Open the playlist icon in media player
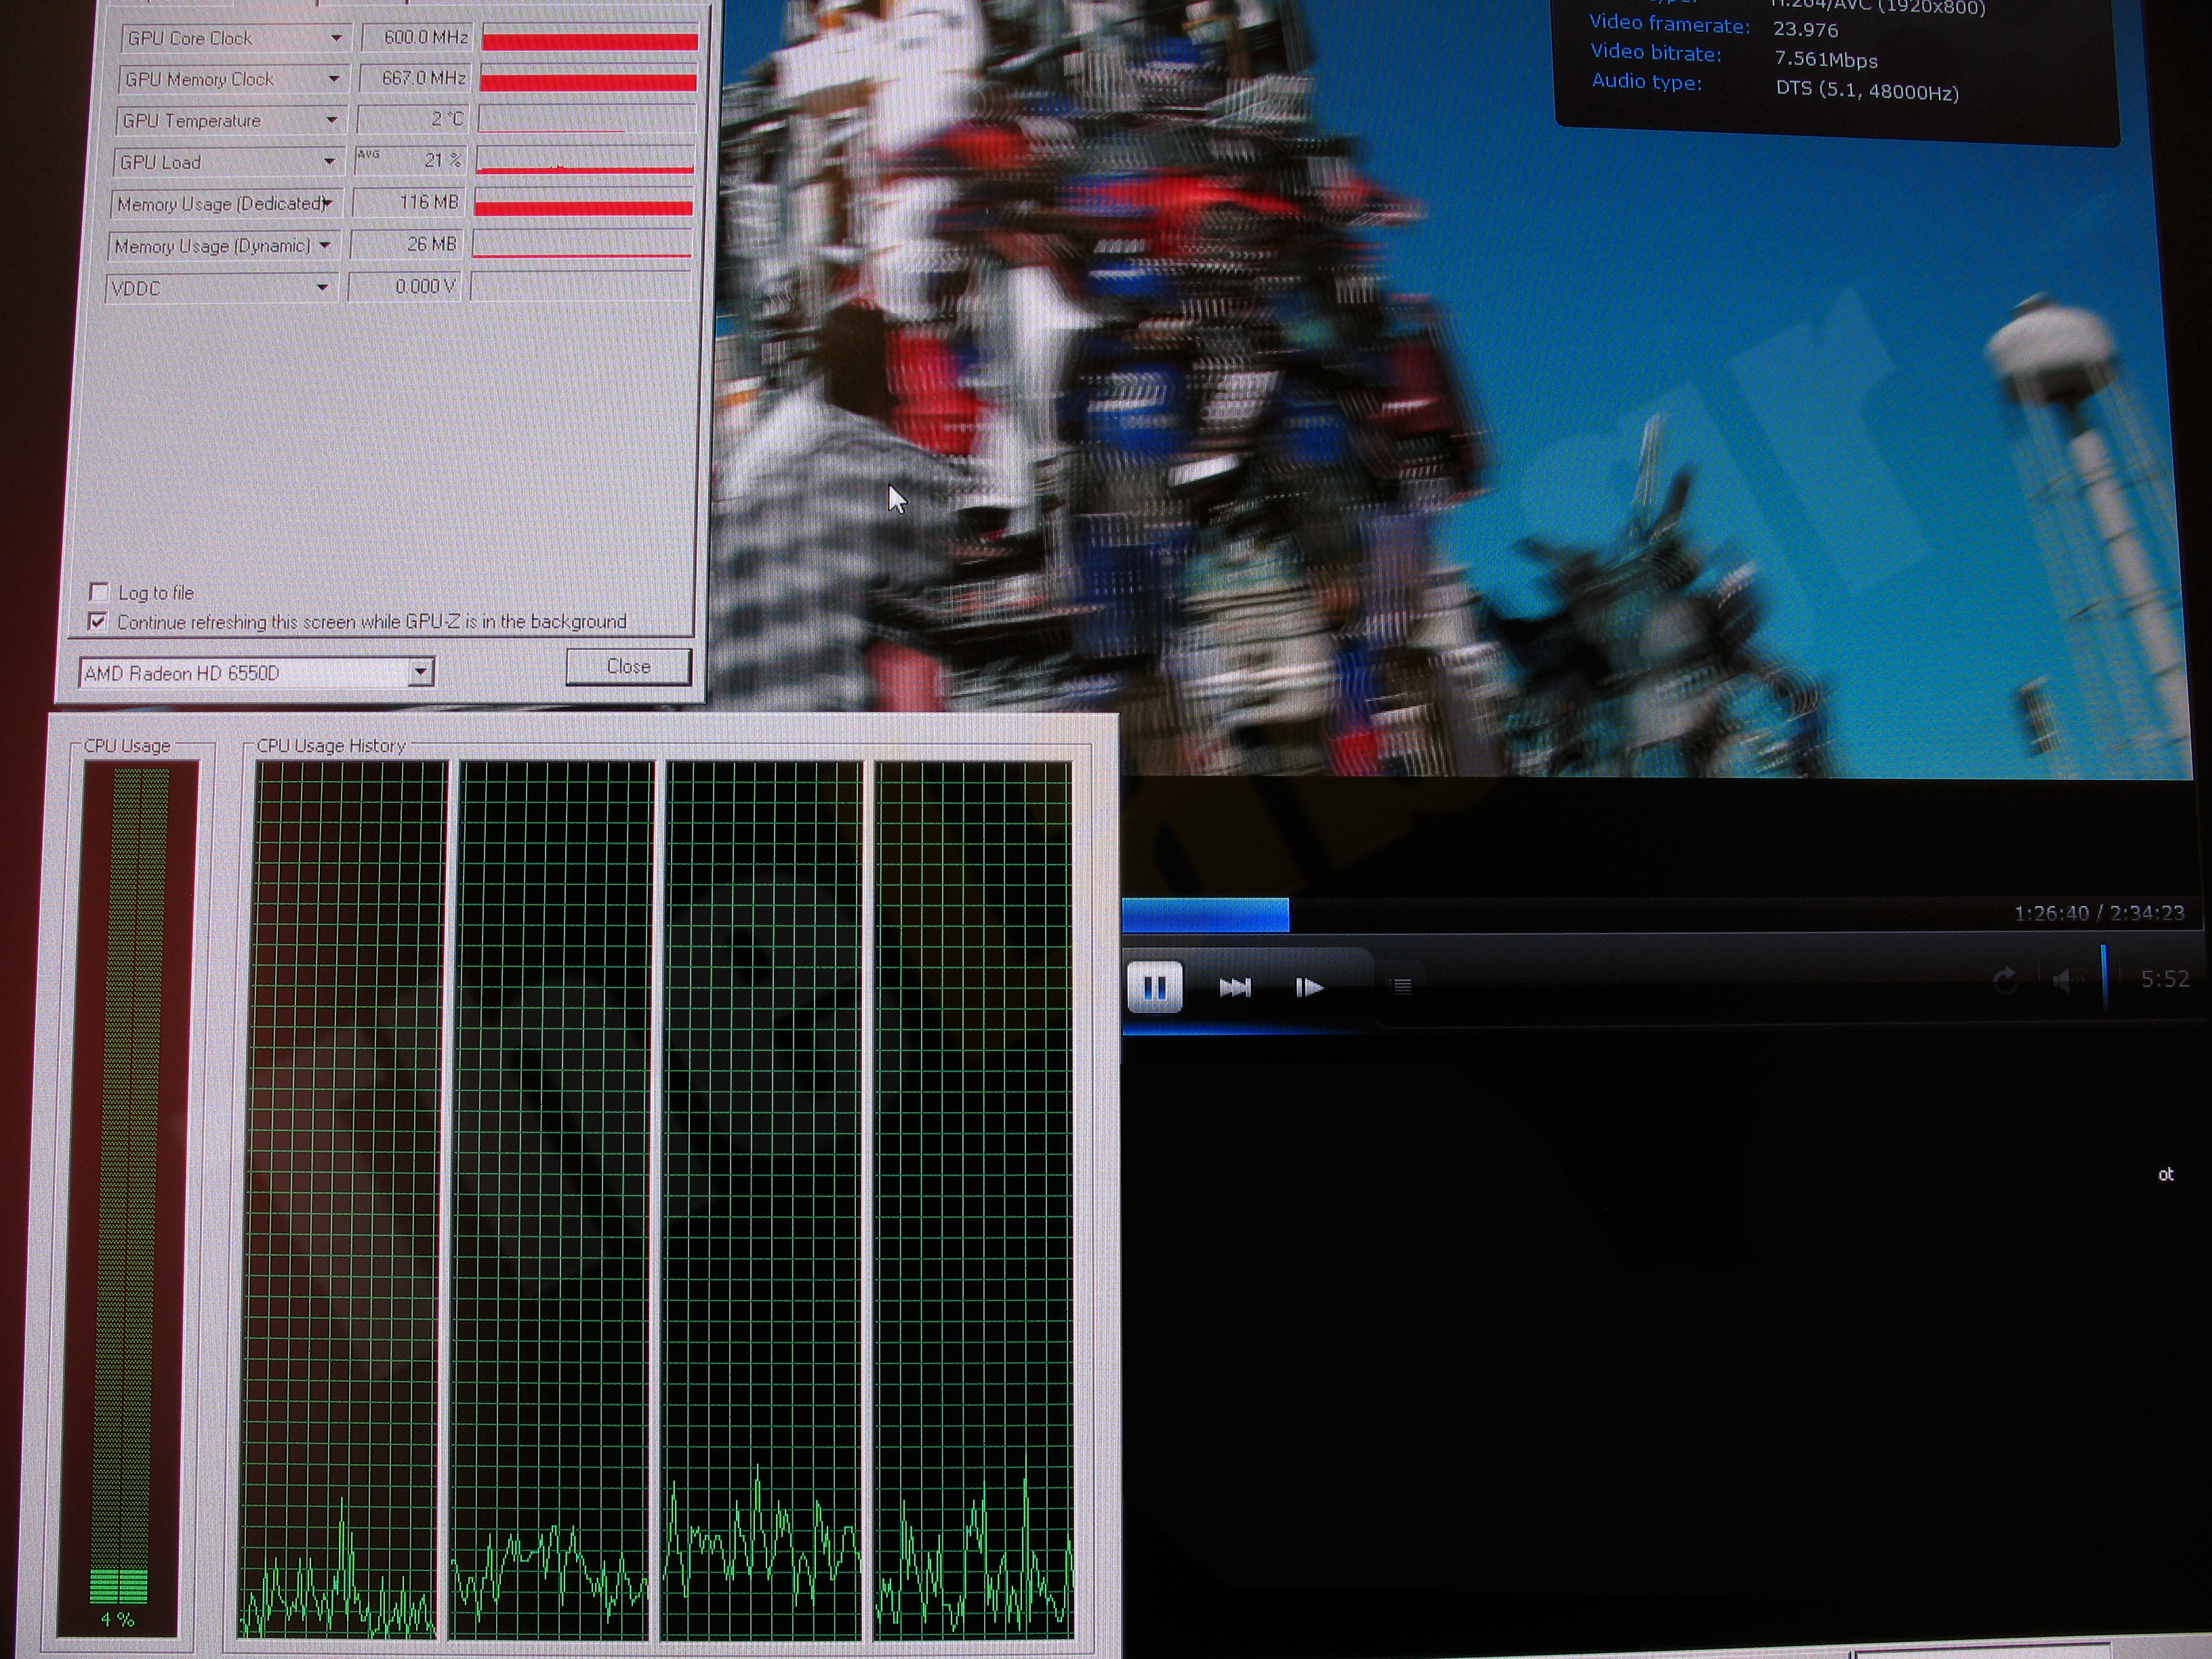This screenshot has width=2212, height=1659. (1402, 986)
